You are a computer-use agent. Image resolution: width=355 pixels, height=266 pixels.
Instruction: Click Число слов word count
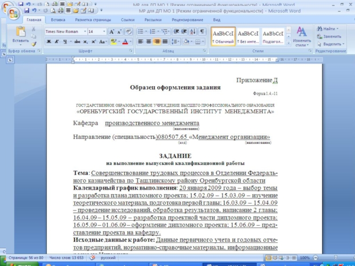coord(66,258)
